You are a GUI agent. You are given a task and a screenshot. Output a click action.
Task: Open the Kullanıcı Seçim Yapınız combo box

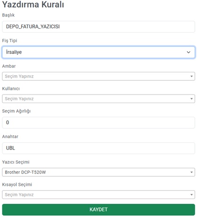(x=99, y=99)
